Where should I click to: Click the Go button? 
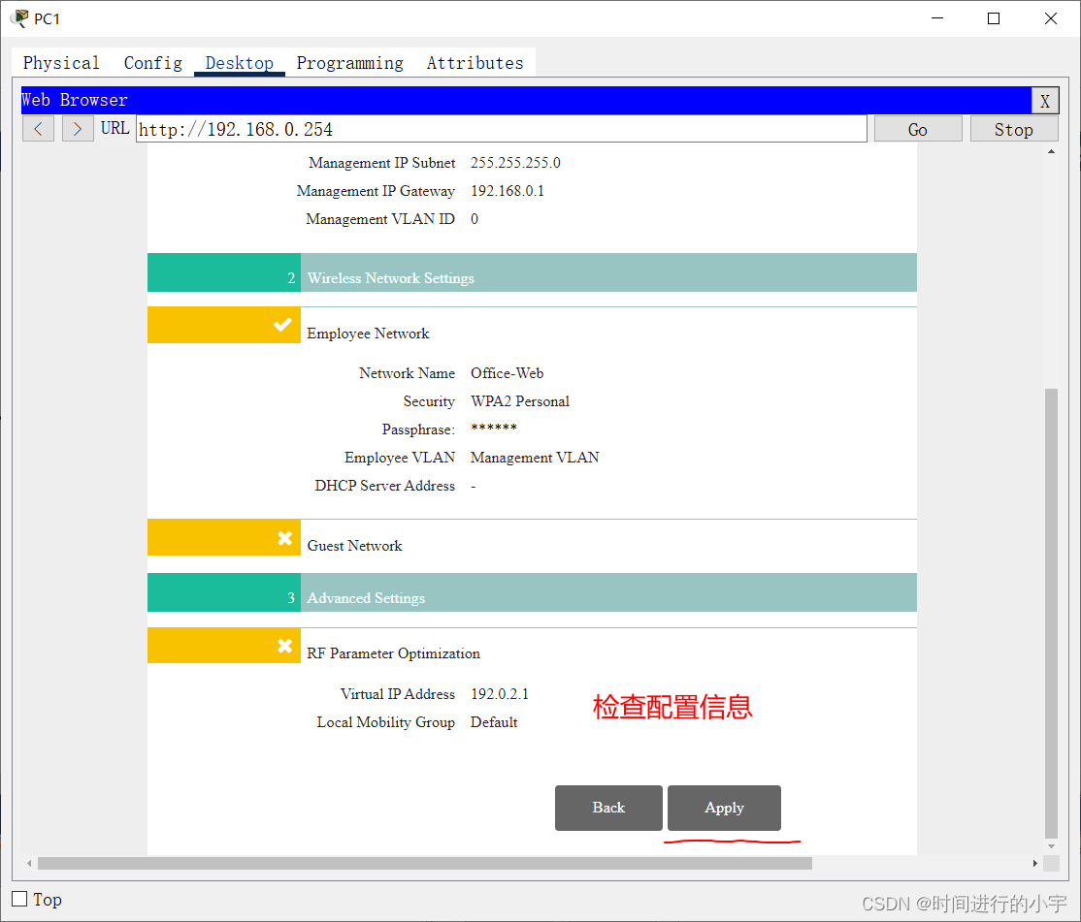[918, 130]
